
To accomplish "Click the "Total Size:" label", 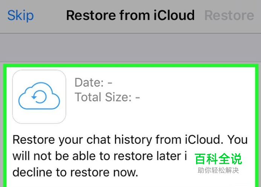I will coord(103,97).
